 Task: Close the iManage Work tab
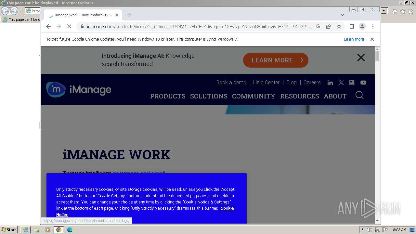[x=117, y=15]
